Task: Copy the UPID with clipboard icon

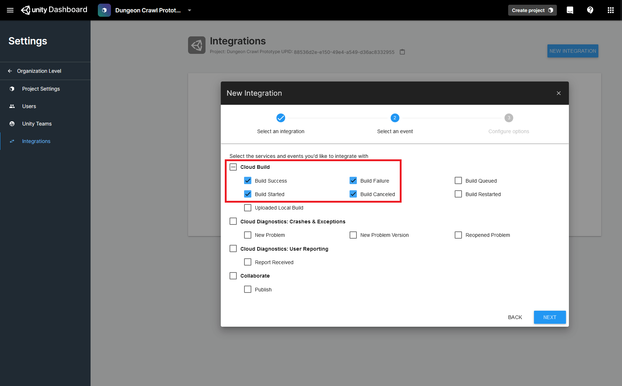Action: 402,52
